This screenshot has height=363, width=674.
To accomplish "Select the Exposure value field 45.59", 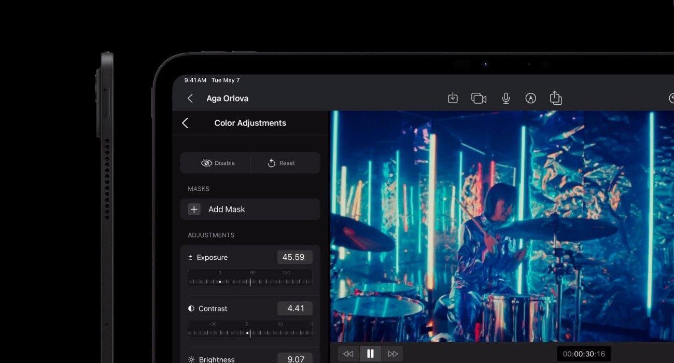I will (x=294, y=257).
